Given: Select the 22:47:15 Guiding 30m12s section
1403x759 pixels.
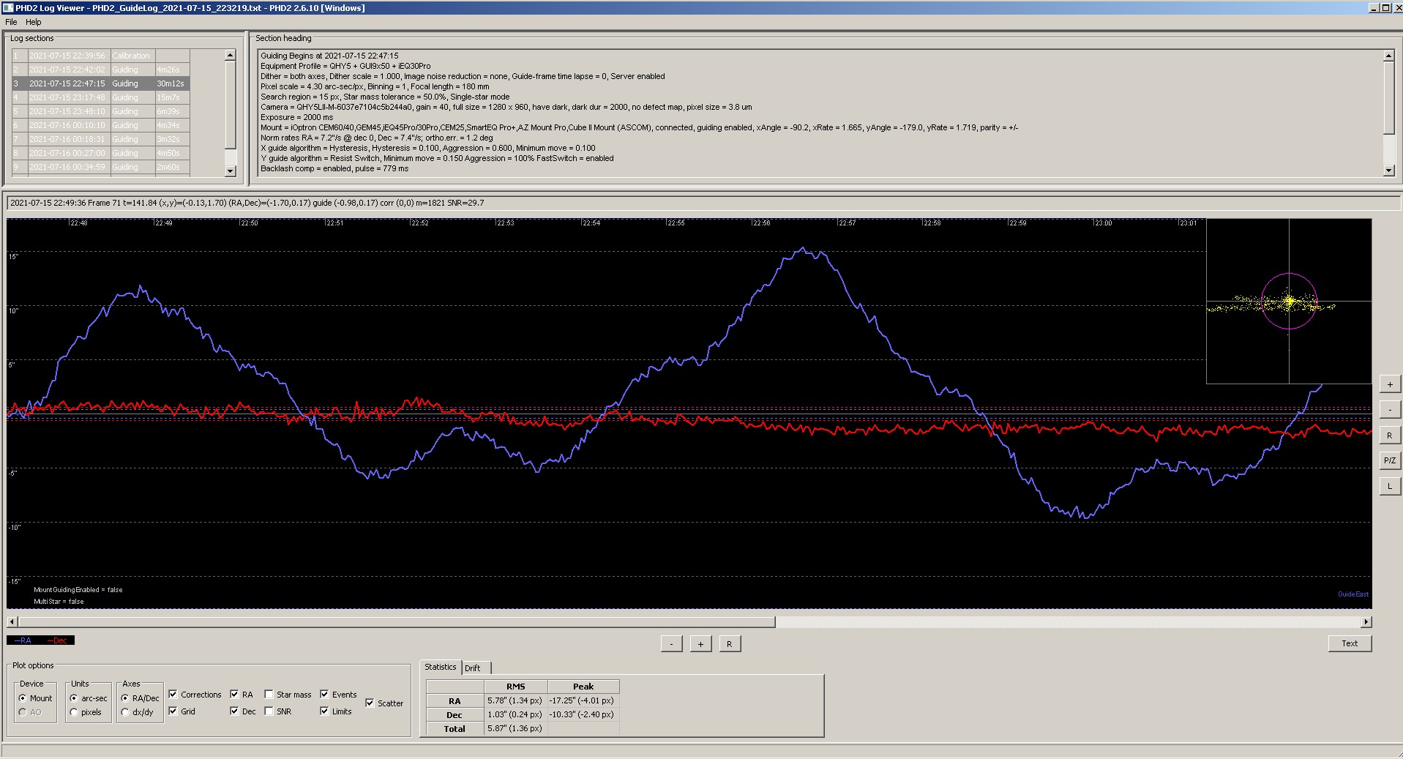Looking at the screenshot, I should pyautogui.click(x=100, y=83).
